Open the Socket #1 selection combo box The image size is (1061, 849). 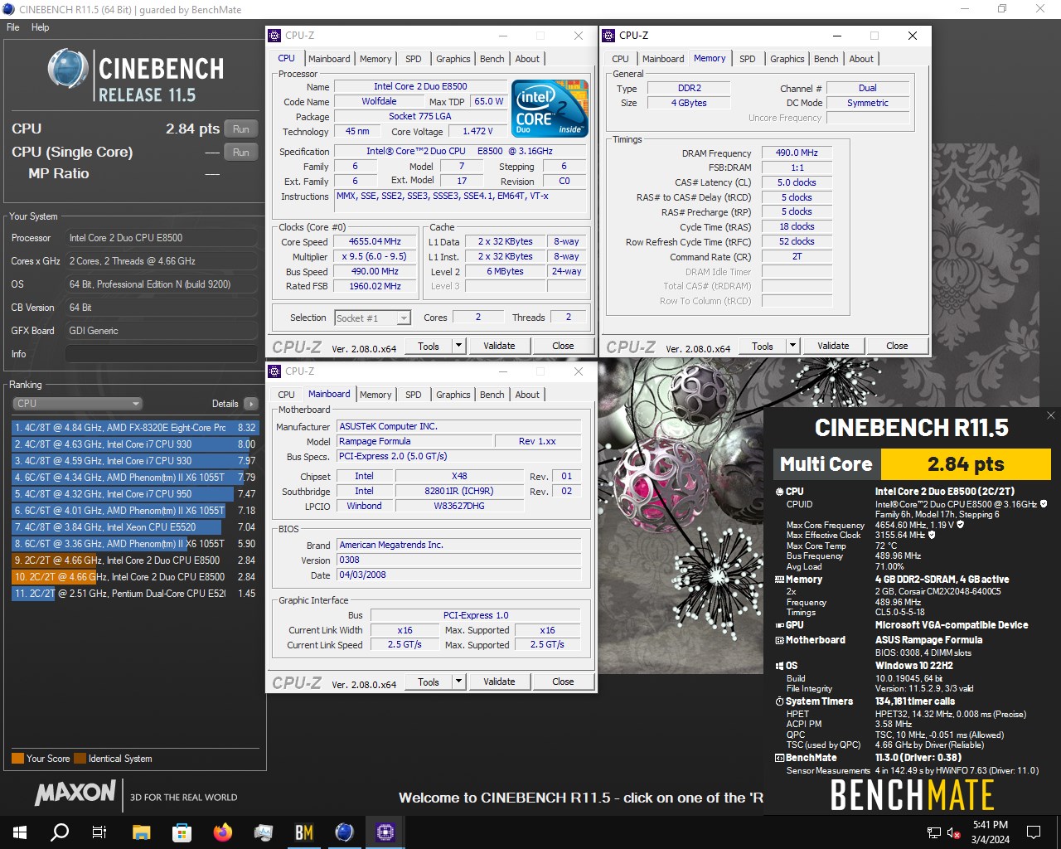(x=372, y=318)
